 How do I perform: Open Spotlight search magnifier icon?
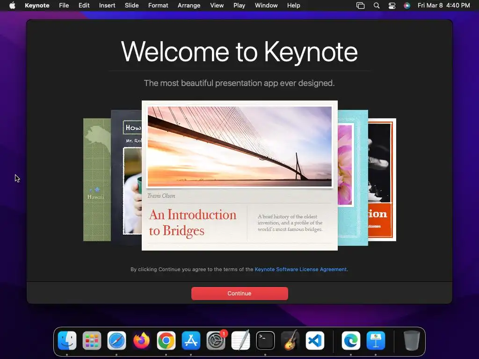(377, 6)
